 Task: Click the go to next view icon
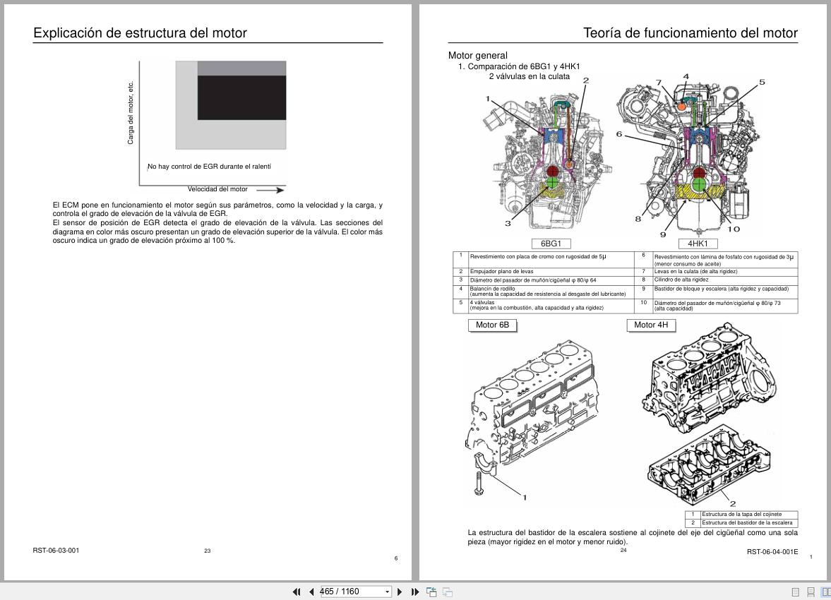pyautogui.click(x=447, y=592)
